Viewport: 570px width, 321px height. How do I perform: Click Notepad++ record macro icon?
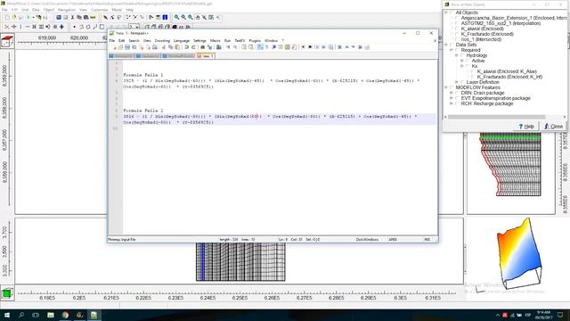coord(303,47)
